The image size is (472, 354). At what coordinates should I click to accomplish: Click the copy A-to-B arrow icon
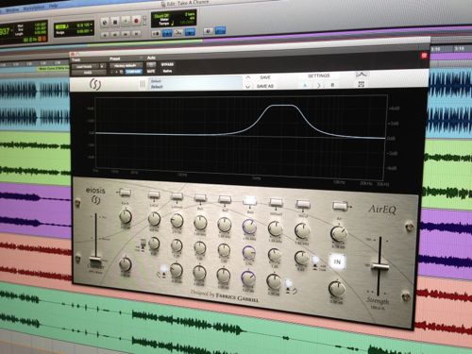pos(318,85)
